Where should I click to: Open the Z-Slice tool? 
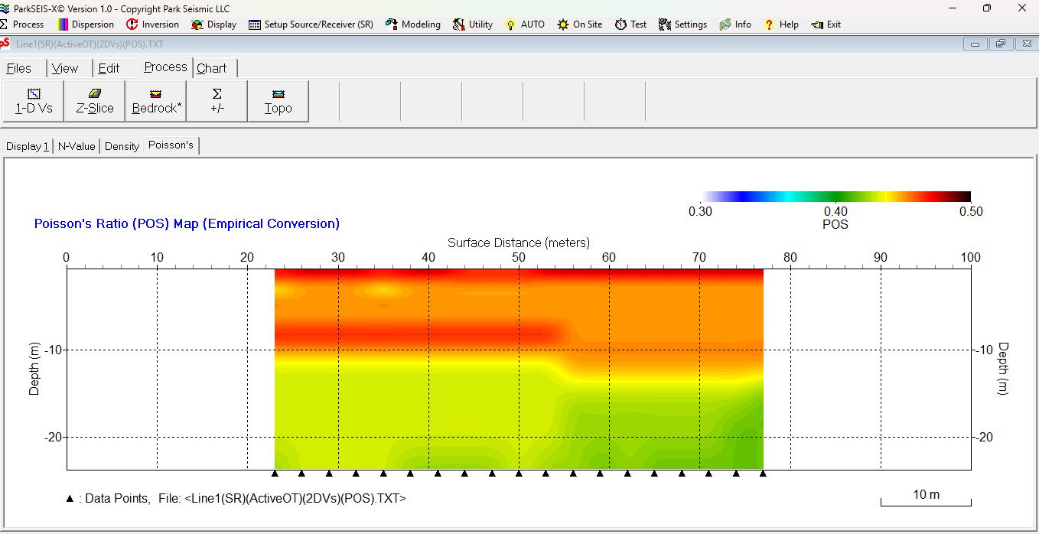pyautogui.click(x=95, y=101)
